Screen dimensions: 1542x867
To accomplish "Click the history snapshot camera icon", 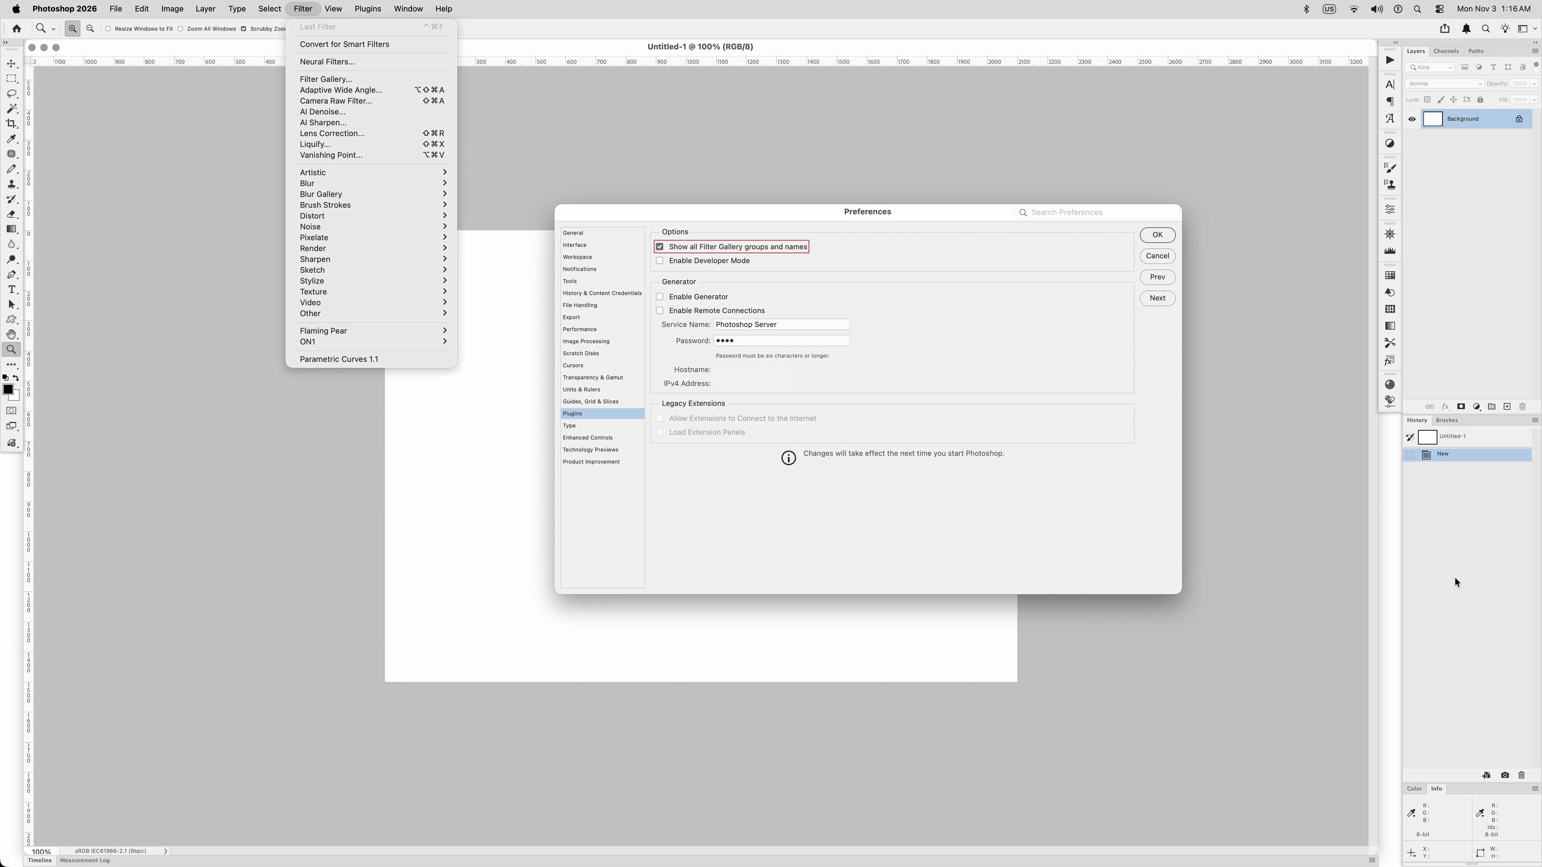I will (x=1505, y=775).
